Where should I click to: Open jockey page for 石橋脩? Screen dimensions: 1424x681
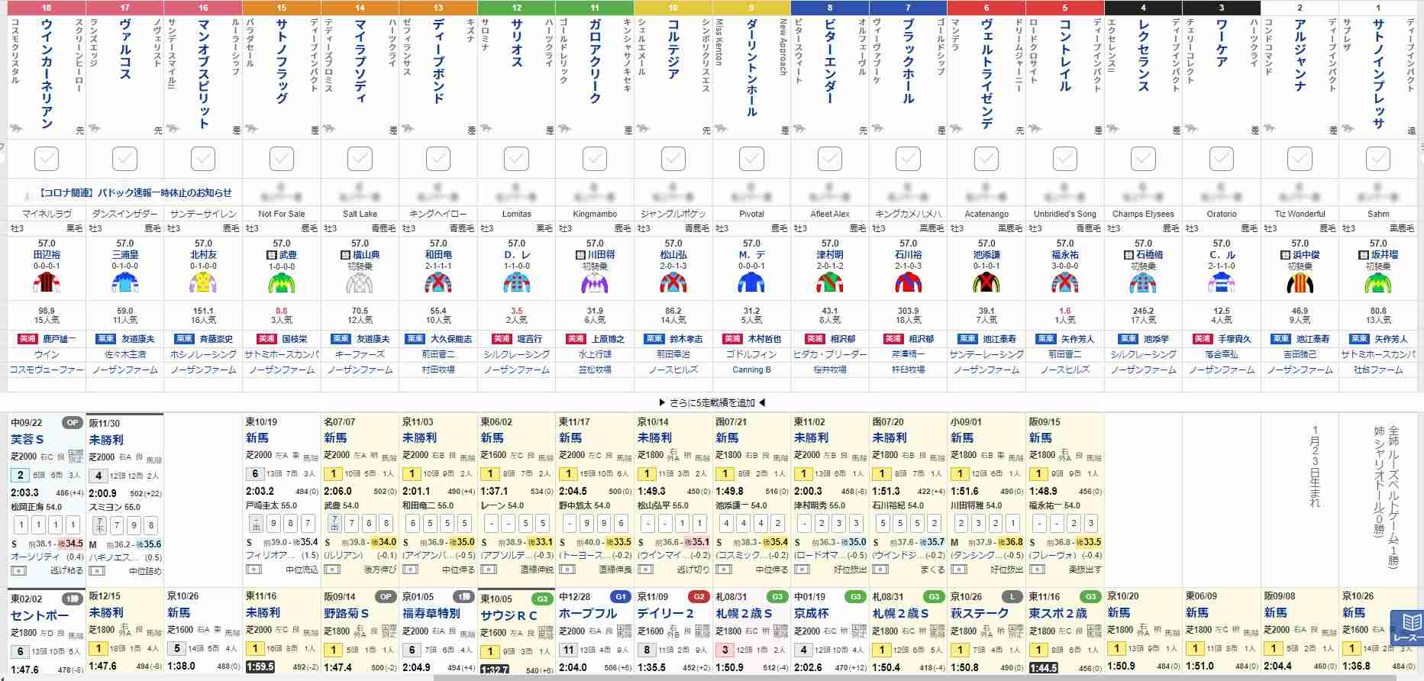[1148, 255]
